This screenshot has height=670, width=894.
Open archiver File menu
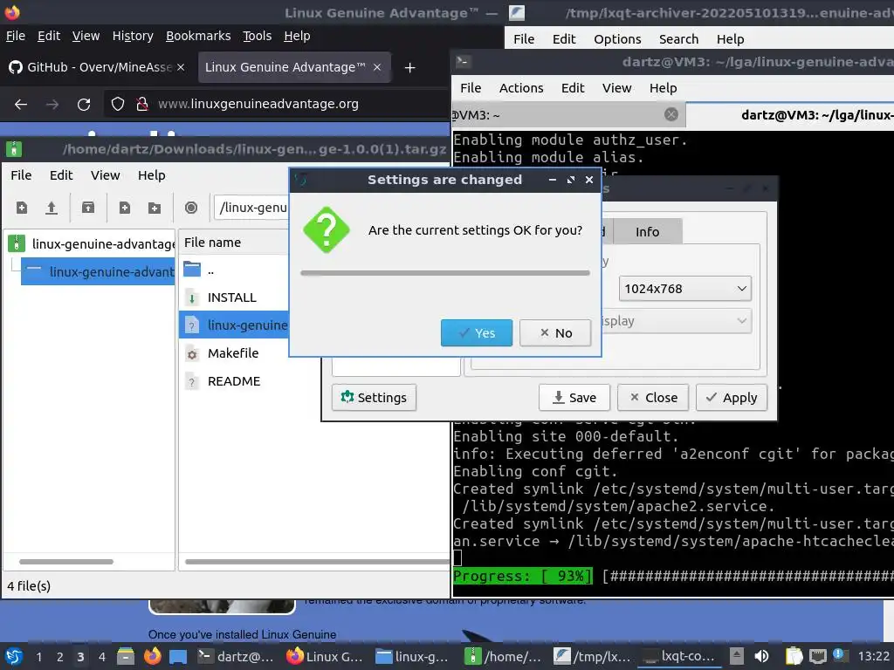21,175
